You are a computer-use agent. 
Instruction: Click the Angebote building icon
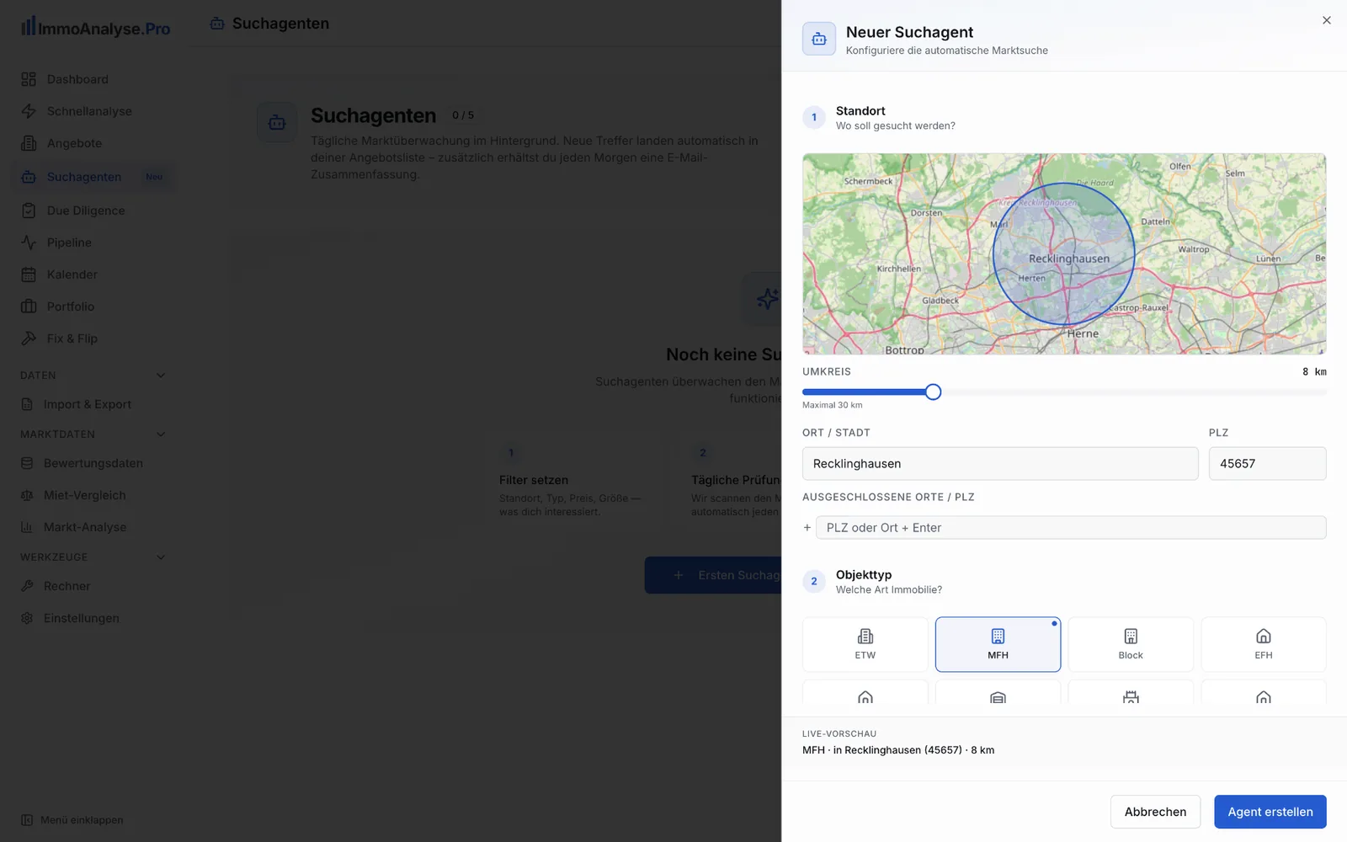[29, 143]
